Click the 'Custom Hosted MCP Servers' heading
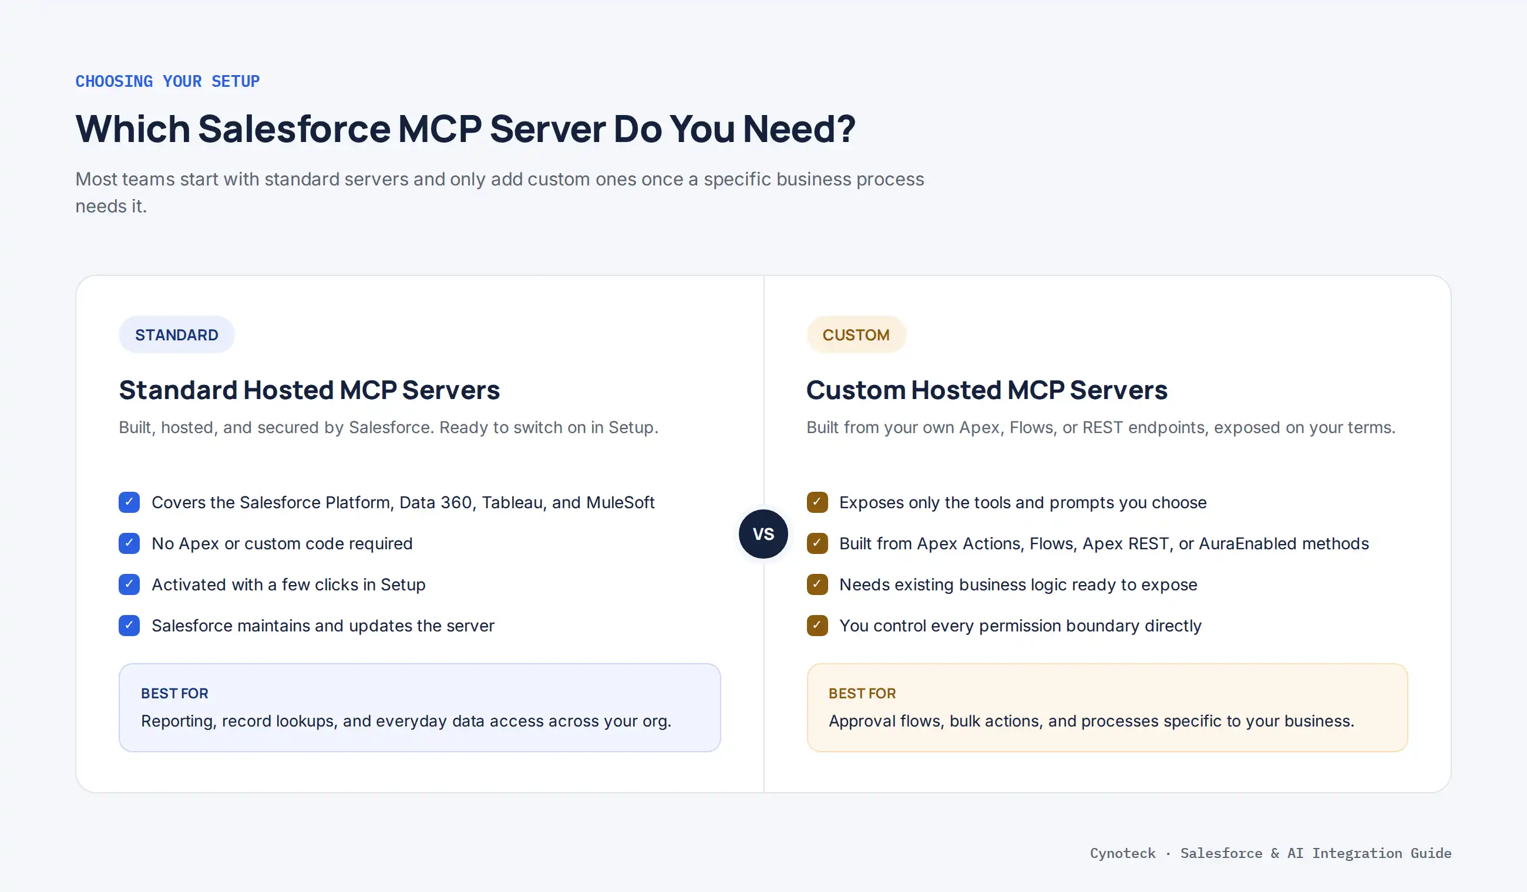The image size is (1527, 892). 987,390
